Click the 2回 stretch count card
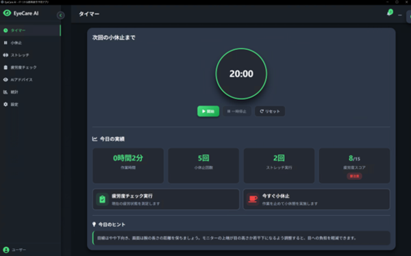 (279, 166)
